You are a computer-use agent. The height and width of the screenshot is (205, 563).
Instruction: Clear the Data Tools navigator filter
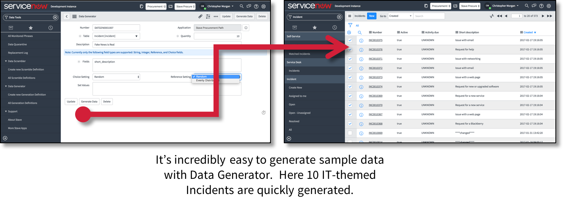coord(55,17)
